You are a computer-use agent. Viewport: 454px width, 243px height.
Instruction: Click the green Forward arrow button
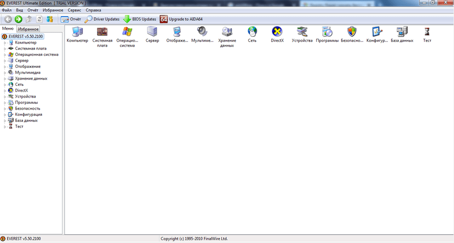[18, 19]
